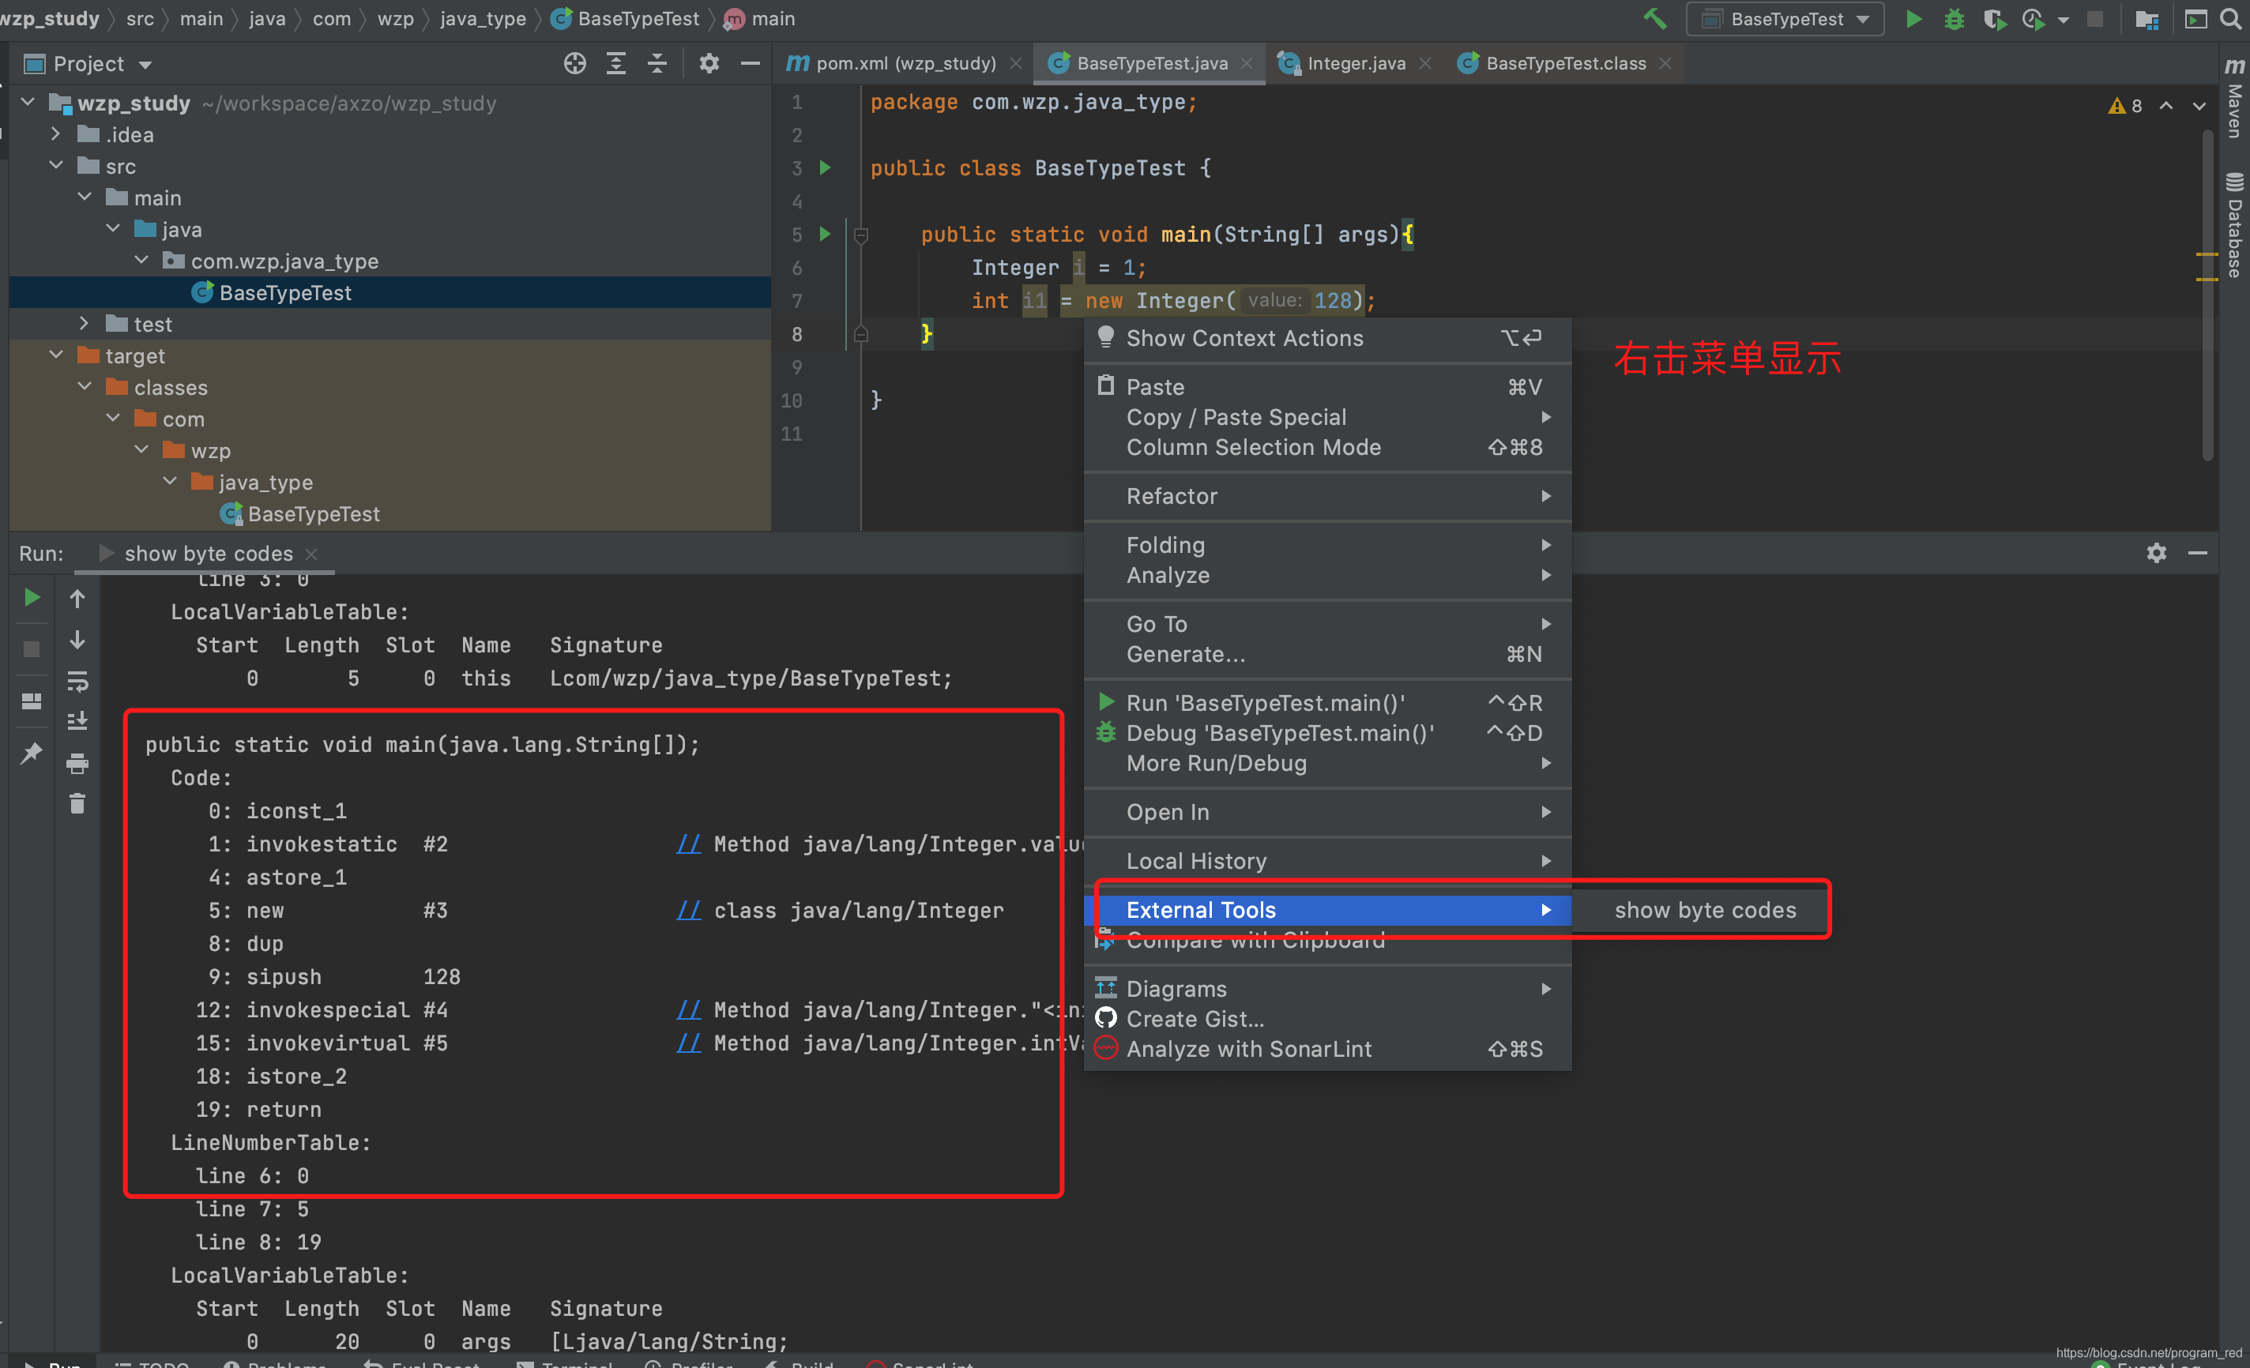Image resolution: width=2250 pixels, height=1368 pixels.
Task: Toggle soft-wrap icon in Run panel
Action: click(x=77, y=682)
